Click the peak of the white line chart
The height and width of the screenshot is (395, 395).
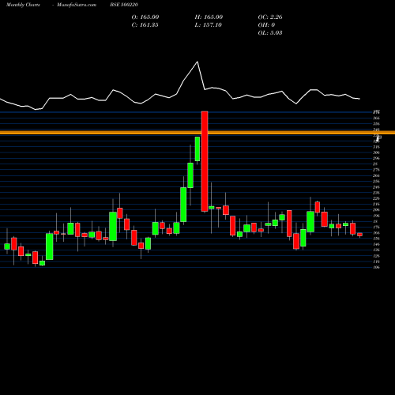pyautogui.click(x=197, y=62)
